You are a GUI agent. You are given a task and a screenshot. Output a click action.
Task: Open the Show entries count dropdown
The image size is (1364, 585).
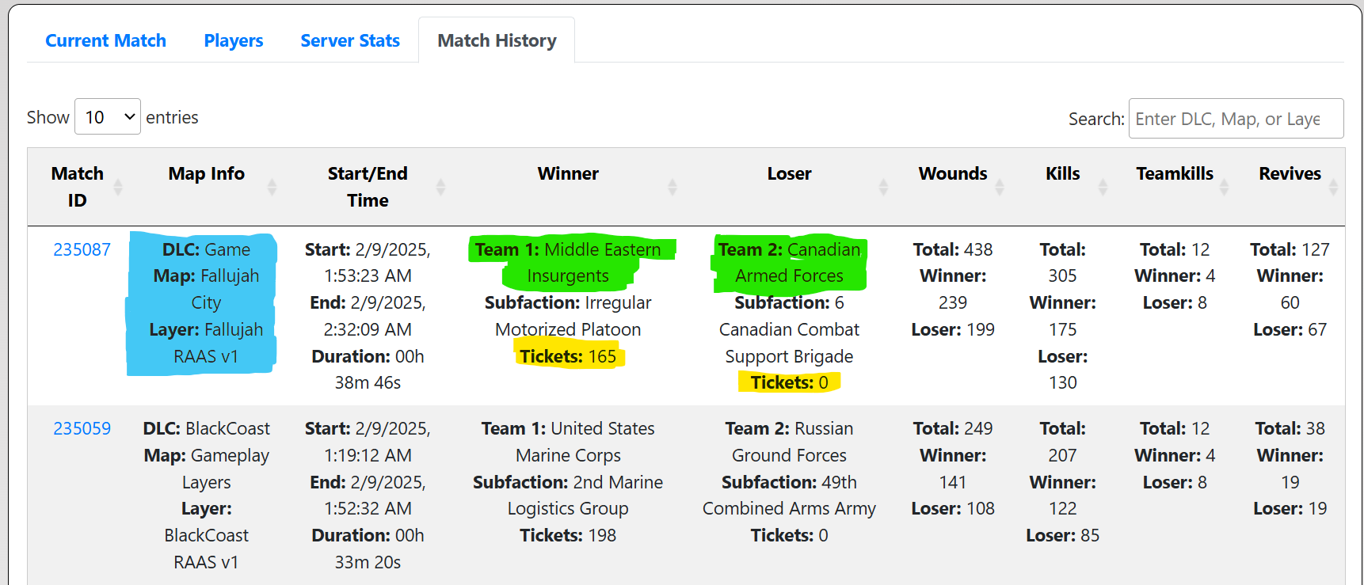[108, 117]
